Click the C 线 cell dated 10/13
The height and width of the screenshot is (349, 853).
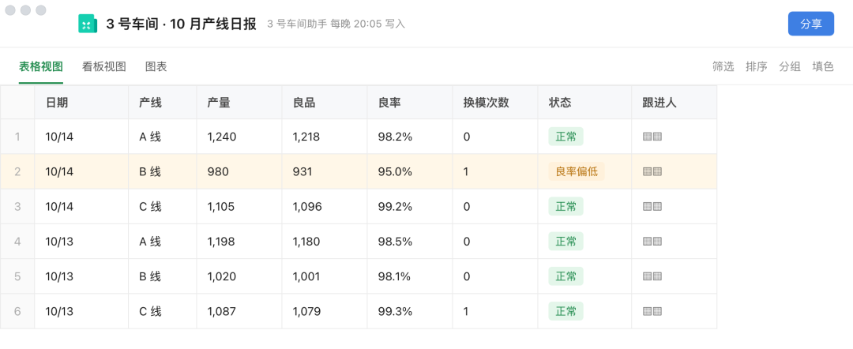coord(163,311)
